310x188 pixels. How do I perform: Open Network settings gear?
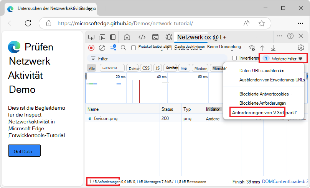(301, 48)
